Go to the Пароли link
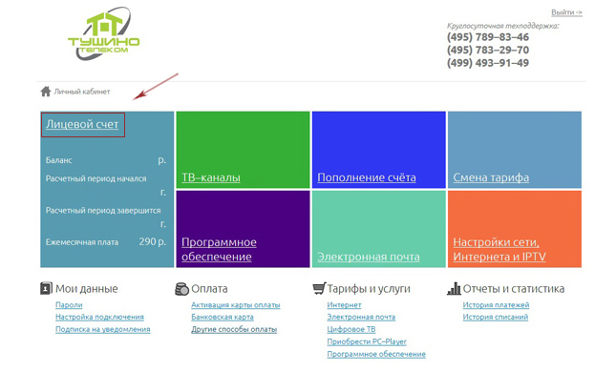Screen dimensions: 616x372 pos(69,305)
